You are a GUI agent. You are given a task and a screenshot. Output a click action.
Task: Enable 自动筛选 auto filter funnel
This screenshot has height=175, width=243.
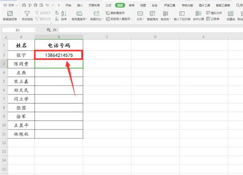click(x=27, y=16)
